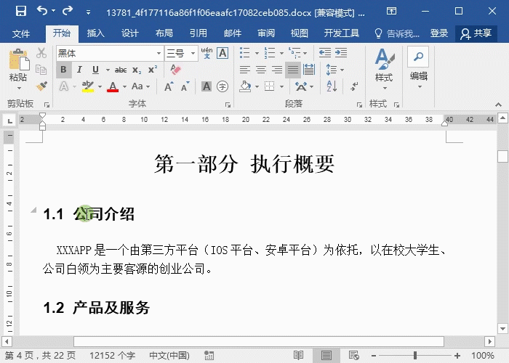
Task: Switch to the 审阅 tab
Action: click(x=266, y=33)
